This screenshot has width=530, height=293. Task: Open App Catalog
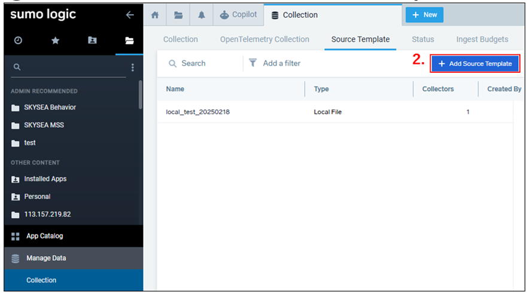[x=74, y=236]
